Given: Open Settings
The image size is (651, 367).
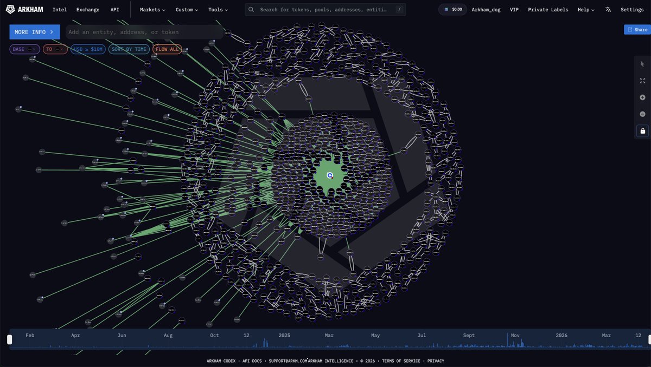Looking at the screenshot, I should tap(632, 10).
